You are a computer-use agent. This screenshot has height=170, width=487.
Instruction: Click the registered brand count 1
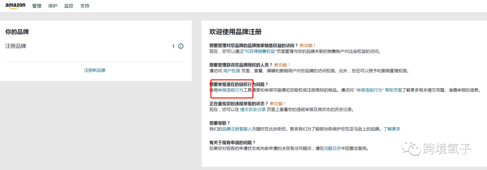tap(174, 46)
